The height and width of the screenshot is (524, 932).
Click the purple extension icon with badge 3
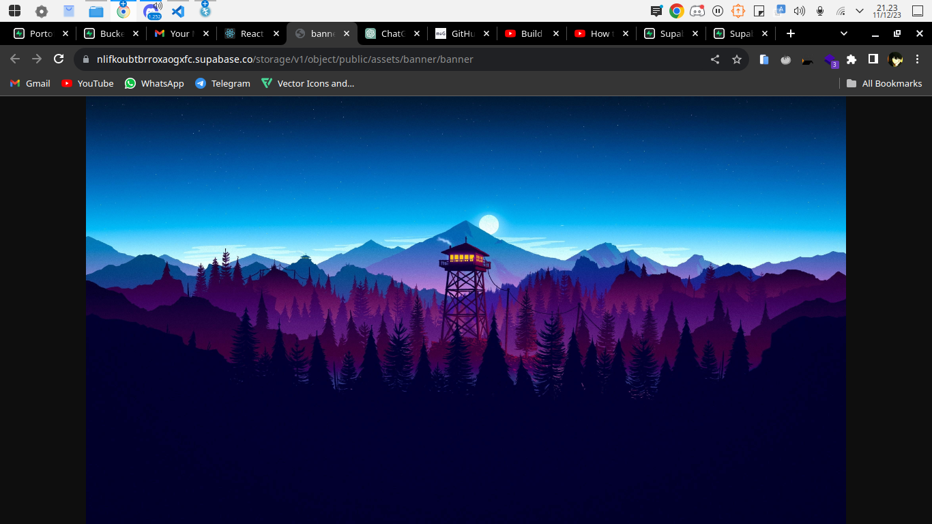click(x=830, y=59)
